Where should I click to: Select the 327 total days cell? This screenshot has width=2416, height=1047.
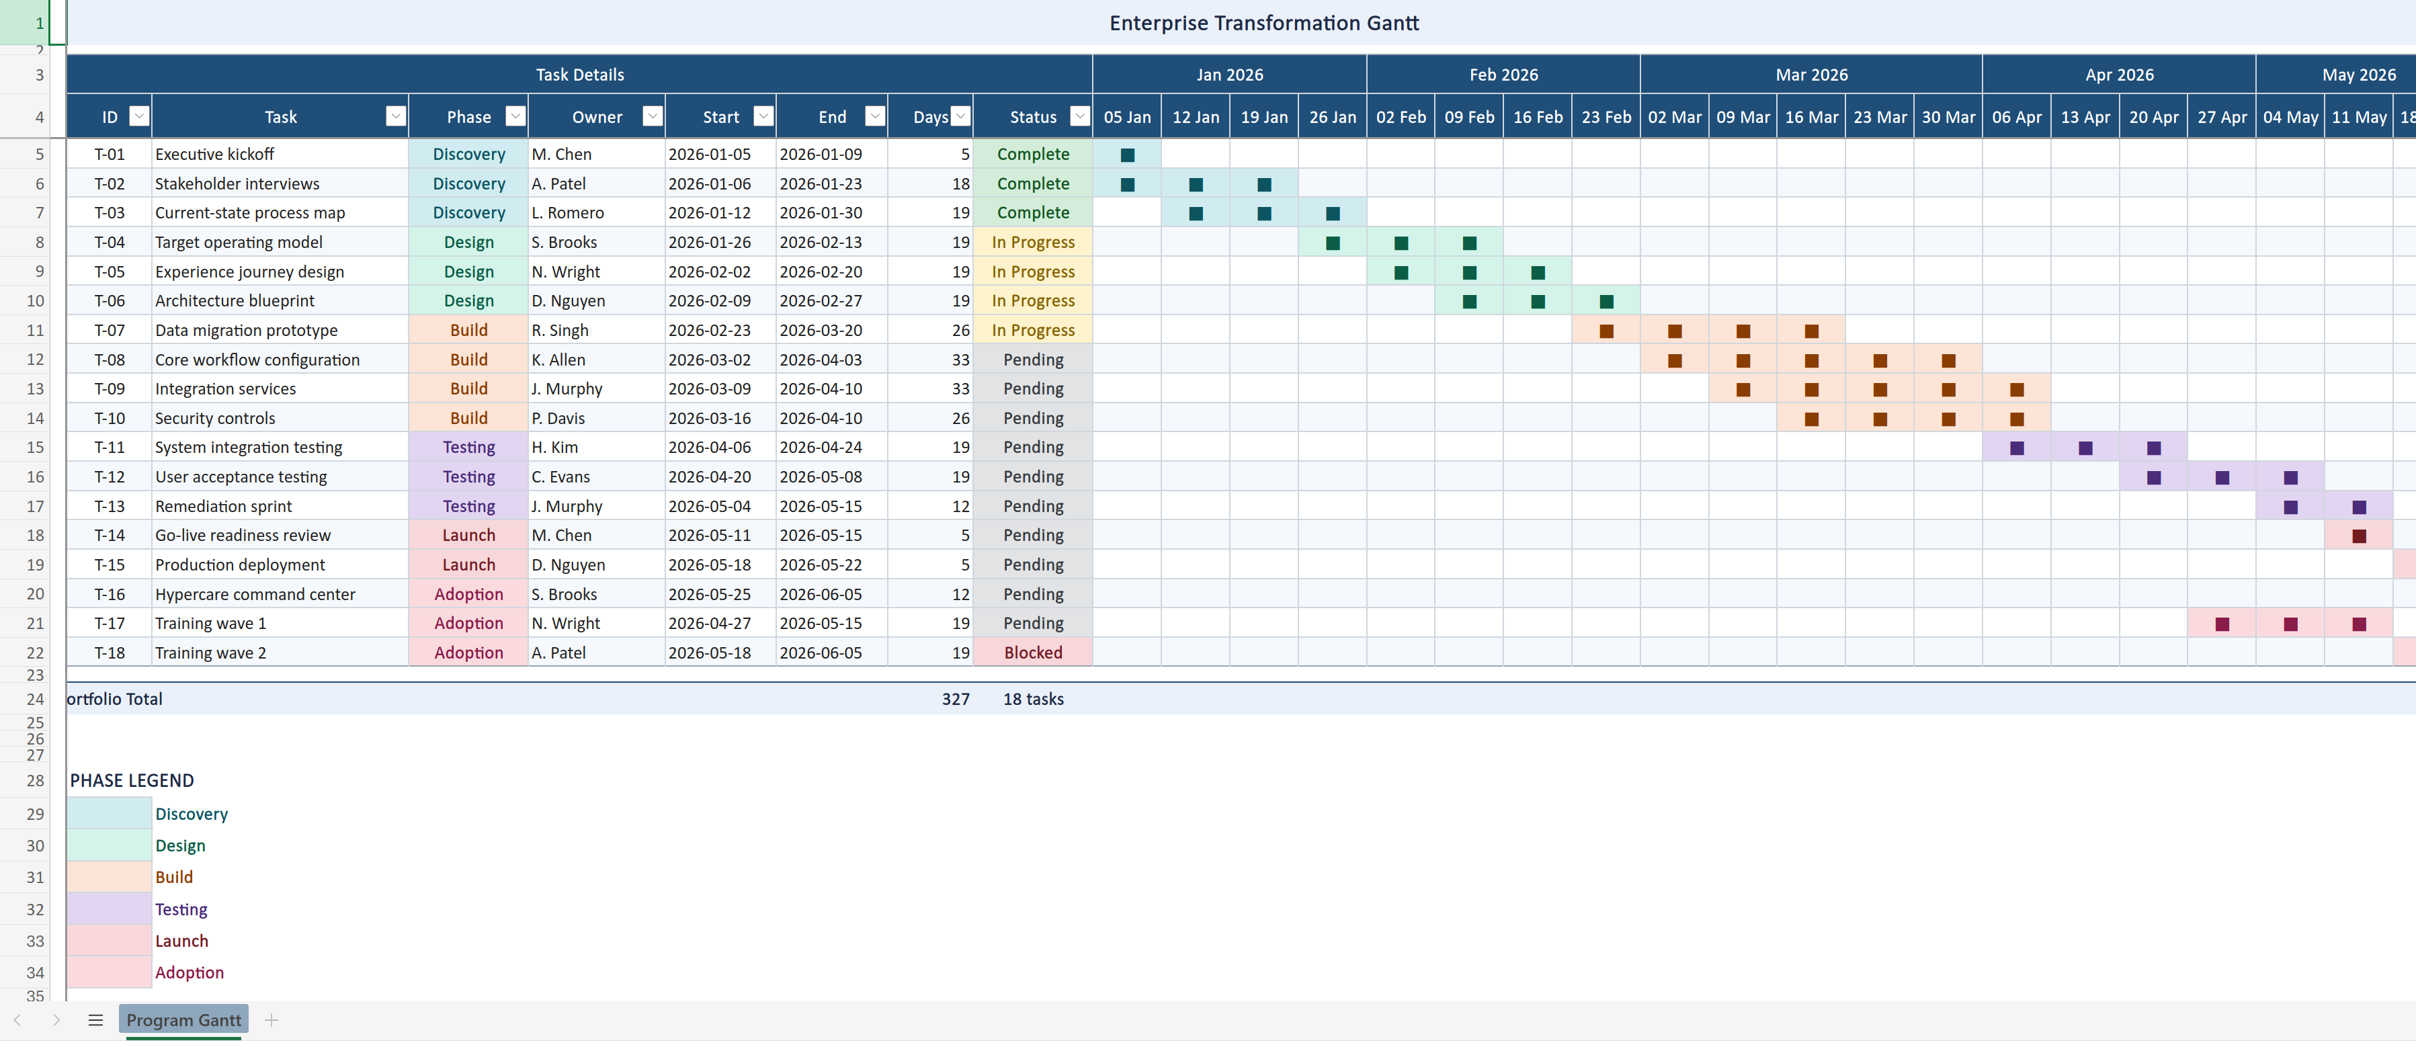pos(930,700)
